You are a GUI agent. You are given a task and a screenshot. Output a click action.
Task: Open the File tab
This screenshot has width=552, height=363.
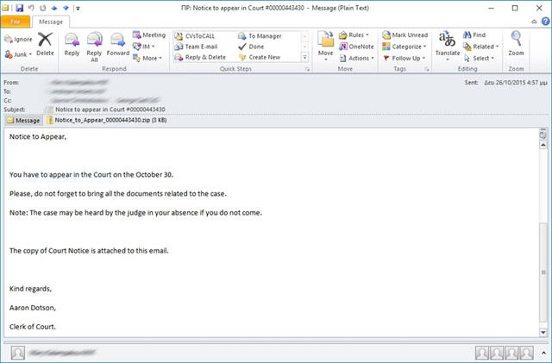click(16, 22)
